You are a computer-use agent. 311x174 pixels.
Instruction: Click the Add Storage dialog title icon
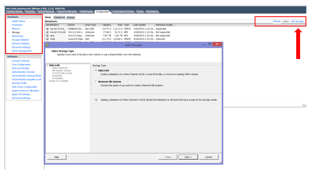tap(47, 45)
